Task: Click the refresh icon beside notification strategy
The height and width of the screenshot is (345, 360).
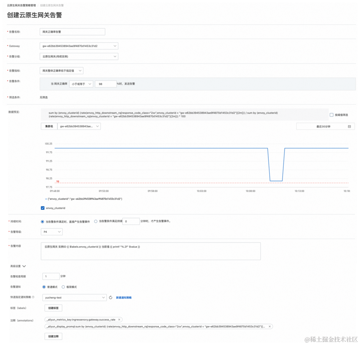Action: (x=110, y=297)
